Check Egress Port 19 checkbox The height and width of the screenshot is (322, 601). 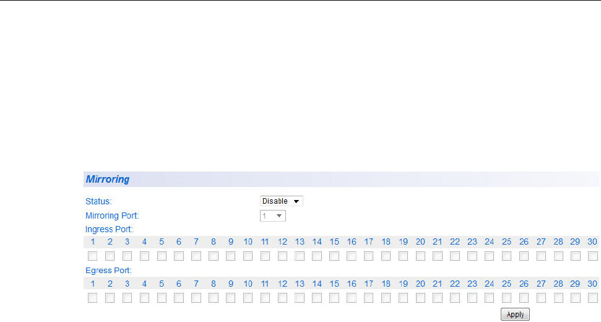(x=403, y=298)
